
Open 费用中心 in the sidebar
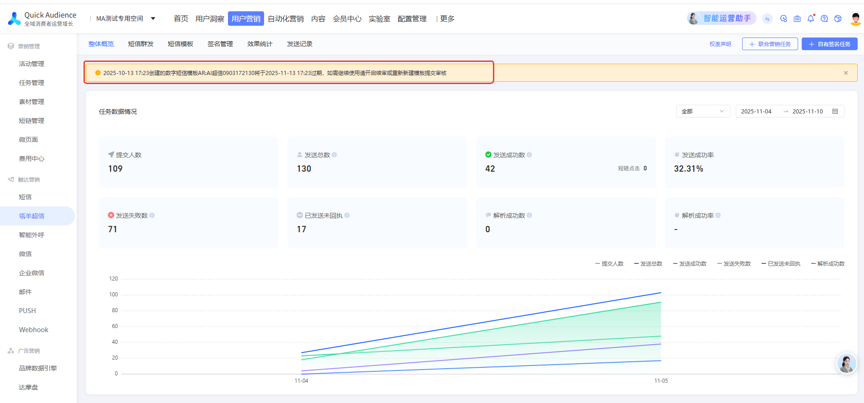(x=32, y=159)
